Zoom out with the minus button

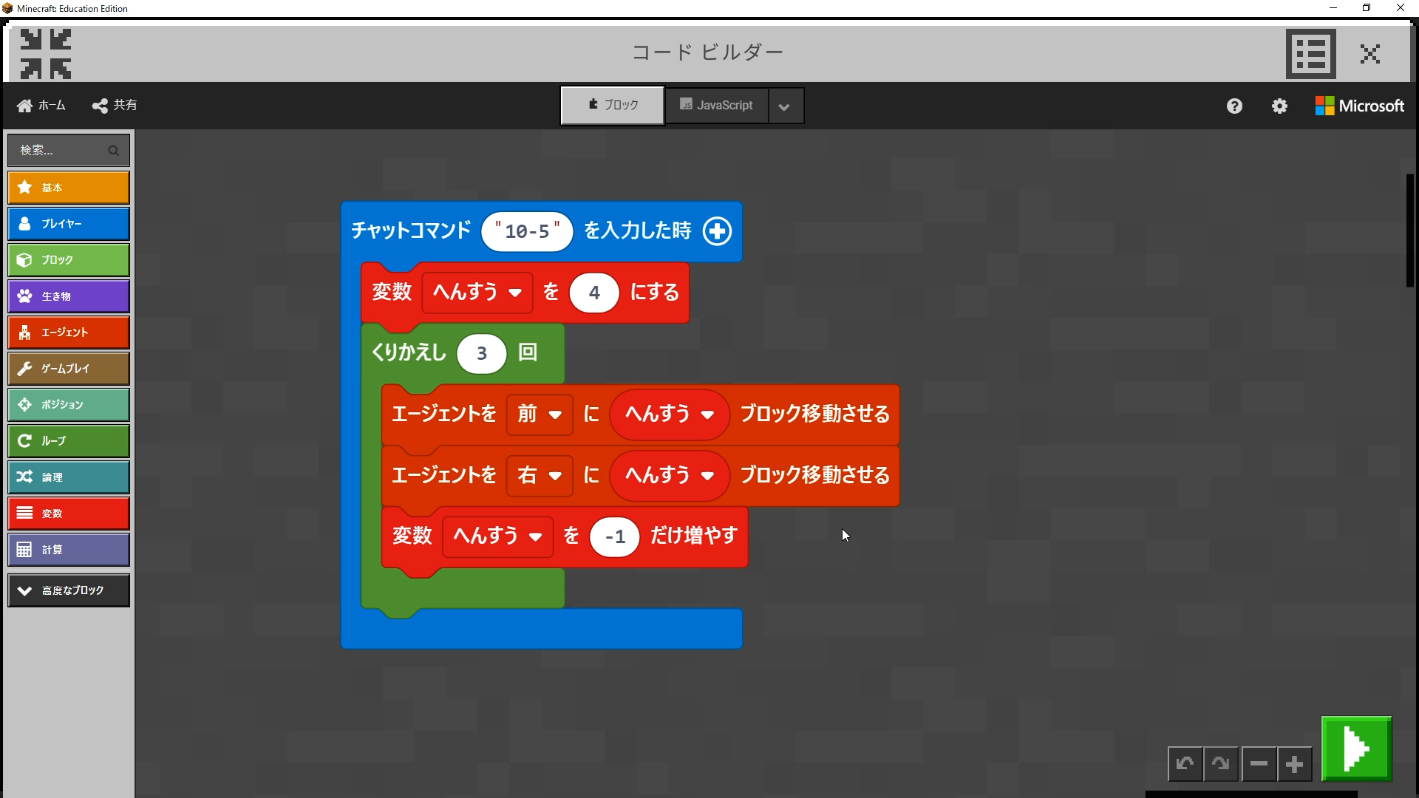[1259, 764]
